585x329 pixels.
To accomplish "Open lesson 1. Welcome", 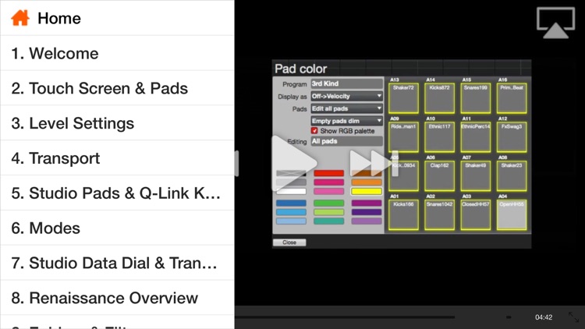I will click(x=117, y=53).
